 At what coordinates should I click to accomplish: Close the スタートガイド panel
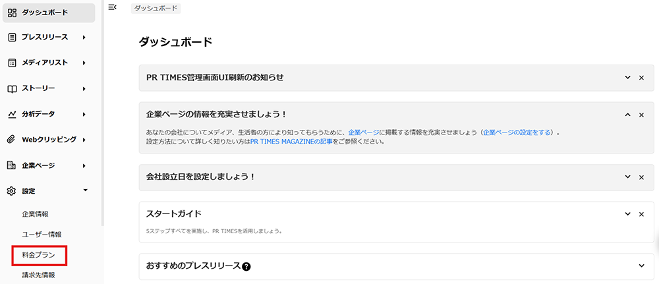pos(641,214)
